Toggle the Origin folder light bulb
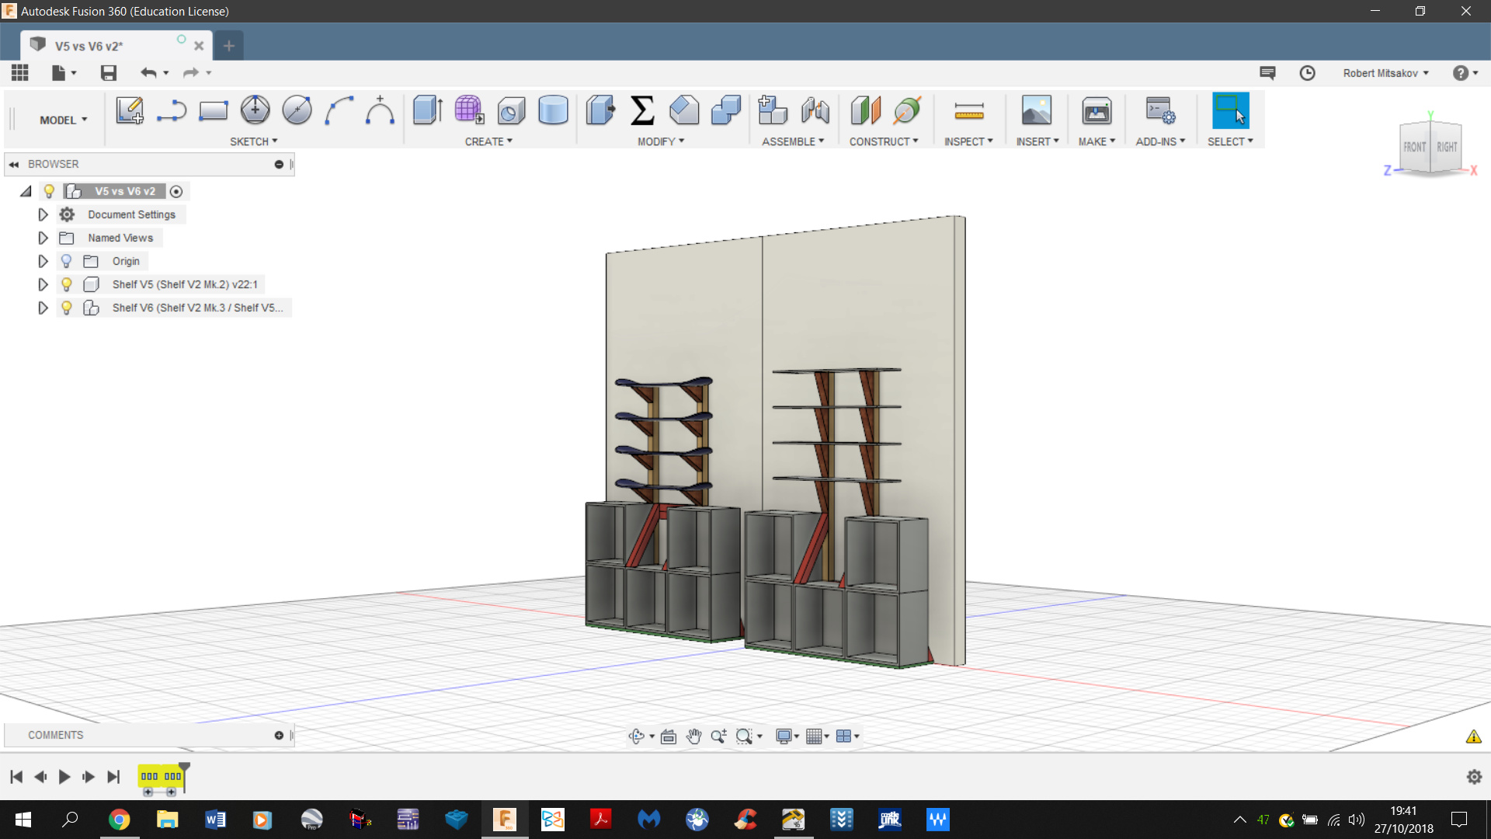1491x839 pixels. click(66, 261)
